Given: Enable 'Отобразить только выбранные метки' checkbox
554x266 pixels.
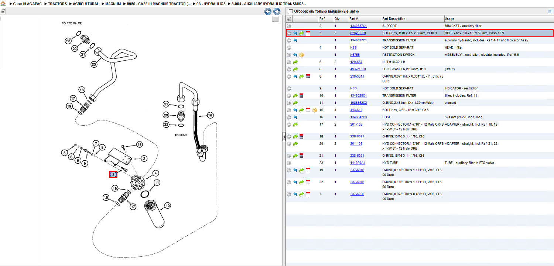Looking at the screenshot, I should pyautogui.click(x=291, y=11).
